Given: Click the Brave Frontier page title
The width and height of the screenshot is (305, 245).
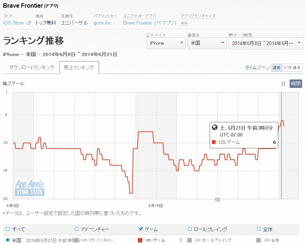Looking at the screenshot, I should click(x=23, y=5).
